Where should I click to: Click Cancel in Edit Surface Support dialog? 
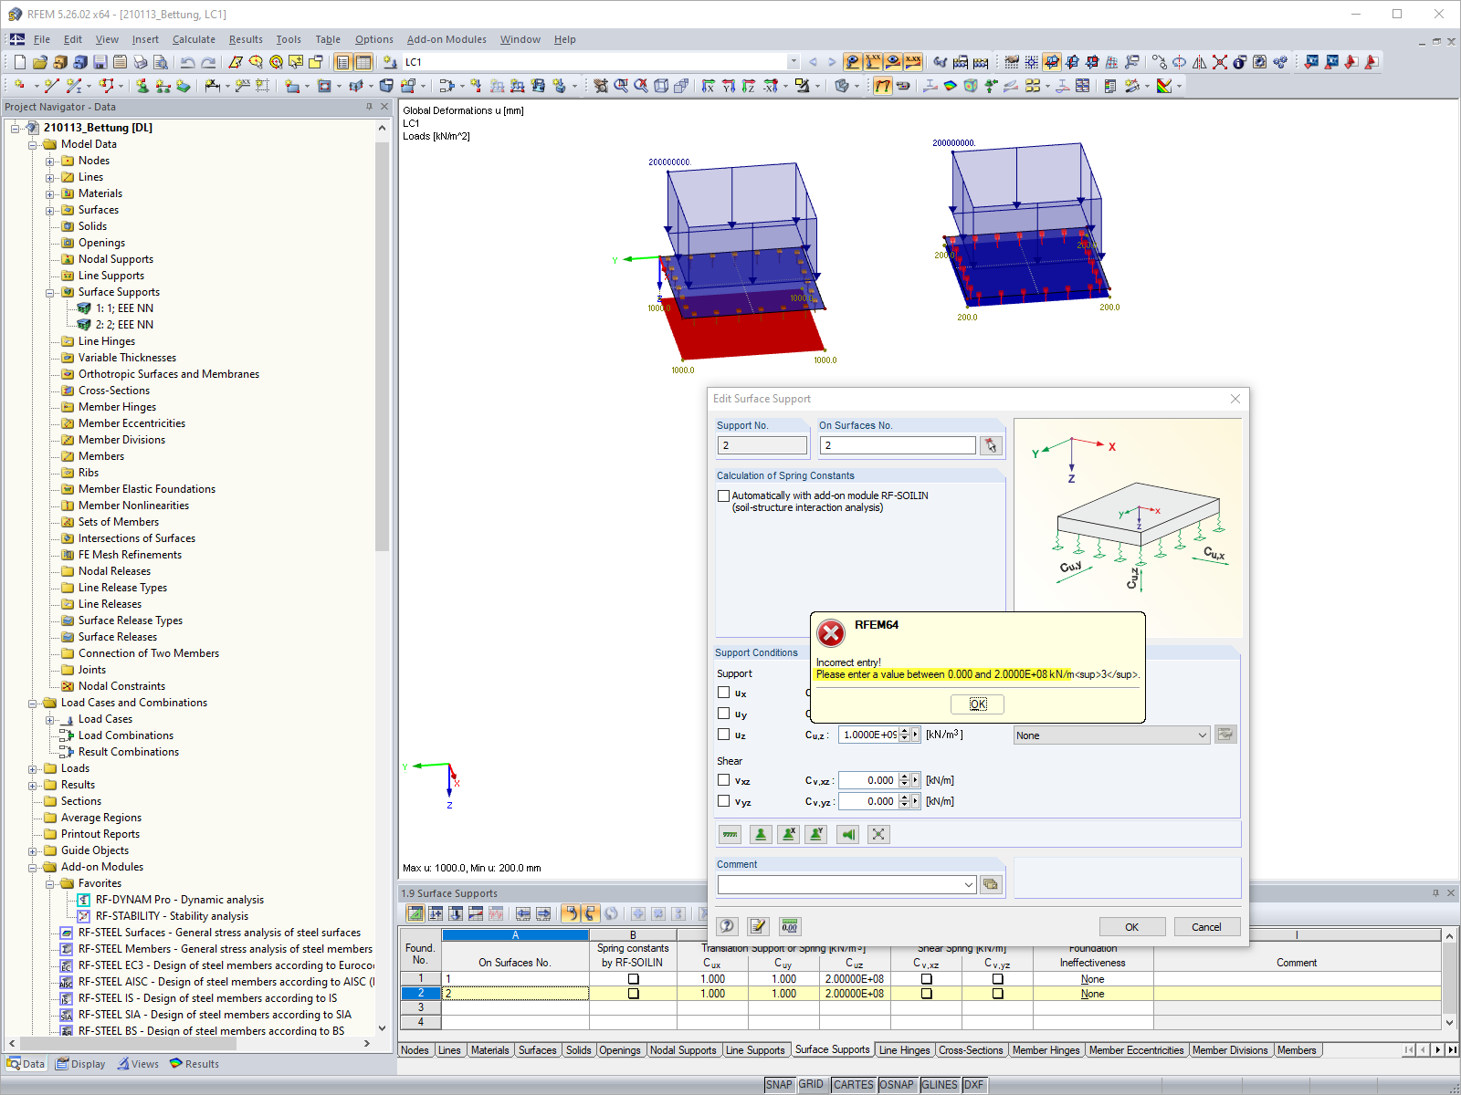pyautogui.click(x=1206, y=926)
